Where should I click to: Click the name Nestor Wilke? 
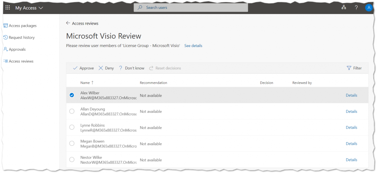tap(91, 158)
